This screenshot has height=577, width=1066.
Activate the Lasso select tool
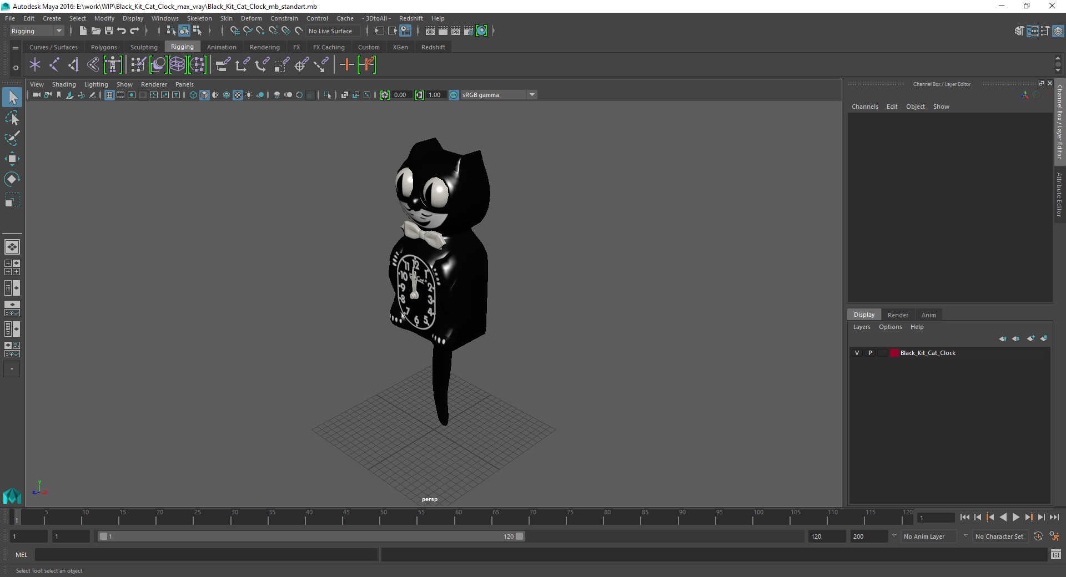[12, 118]
